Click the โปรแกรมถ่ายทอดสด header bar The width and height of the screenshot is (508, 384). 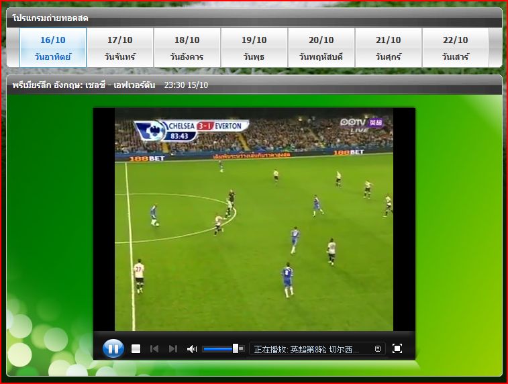coord(254,18)
